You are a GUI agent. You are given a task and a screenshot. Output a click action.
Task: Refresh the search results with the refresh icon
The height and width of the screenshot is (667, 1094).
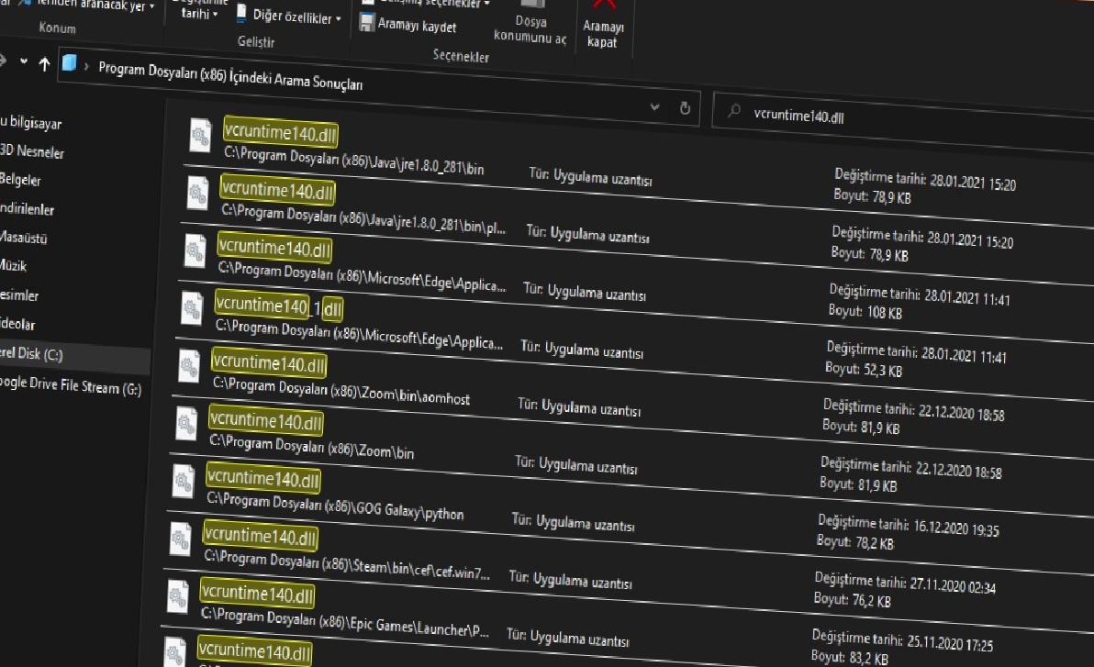point(686,108)
